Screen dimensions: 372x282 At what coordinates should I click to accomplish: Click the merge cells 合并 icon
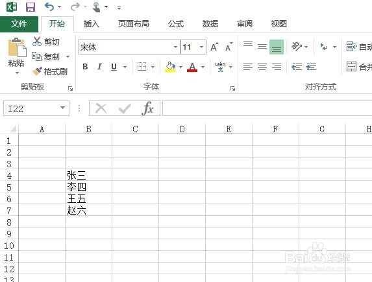click(351, 67)
